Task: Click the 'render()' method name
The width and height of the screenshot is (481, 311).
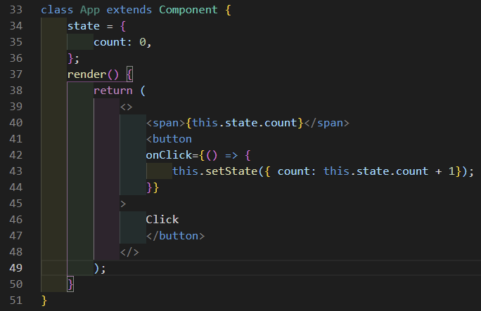Action: (93, 74)
